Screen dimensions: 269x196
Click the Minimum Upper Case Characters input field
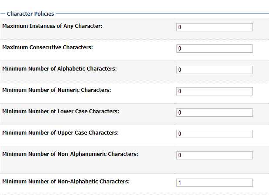tap(214, 134)
